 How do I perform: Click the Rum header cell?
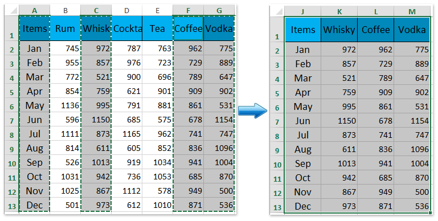tap(65, 28)
